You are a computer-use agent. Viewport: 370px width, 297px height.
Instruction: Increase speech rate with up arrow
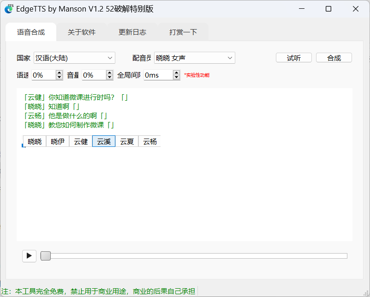click(x=60, y=73)
